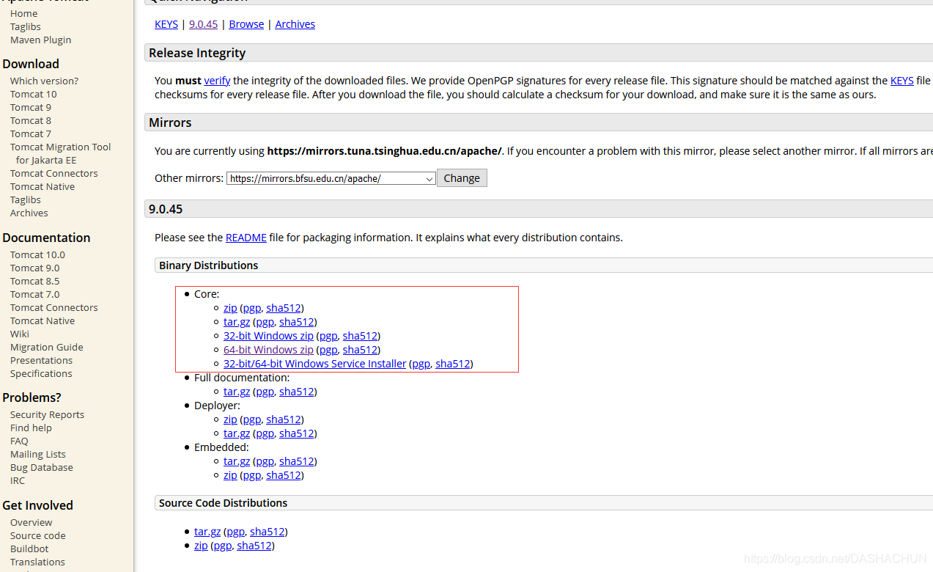The width and height of the screenshot is (933, 572).
Task: Open the Wiki link
Action: (20, 334)
